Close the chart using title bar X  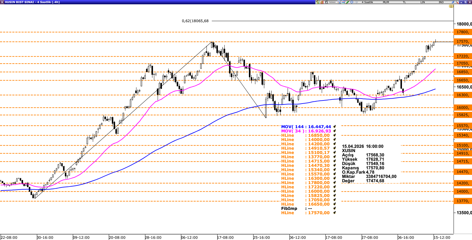(x=470, y=2)
